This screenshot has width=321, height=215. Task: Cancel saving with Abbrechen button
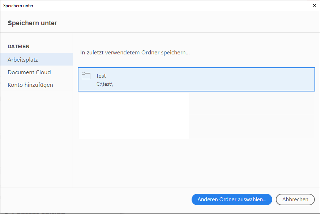[x=295, y=200]
